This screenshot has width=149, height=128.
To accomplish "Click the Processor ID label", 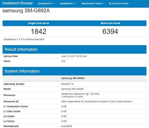I will point(11,102).
